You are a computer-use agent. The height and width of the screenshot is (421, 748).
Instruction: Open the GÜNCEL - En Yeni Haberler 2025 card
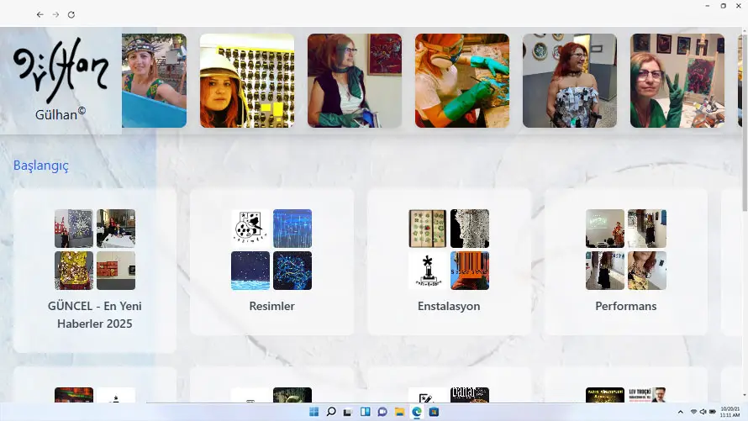(95, 269)
